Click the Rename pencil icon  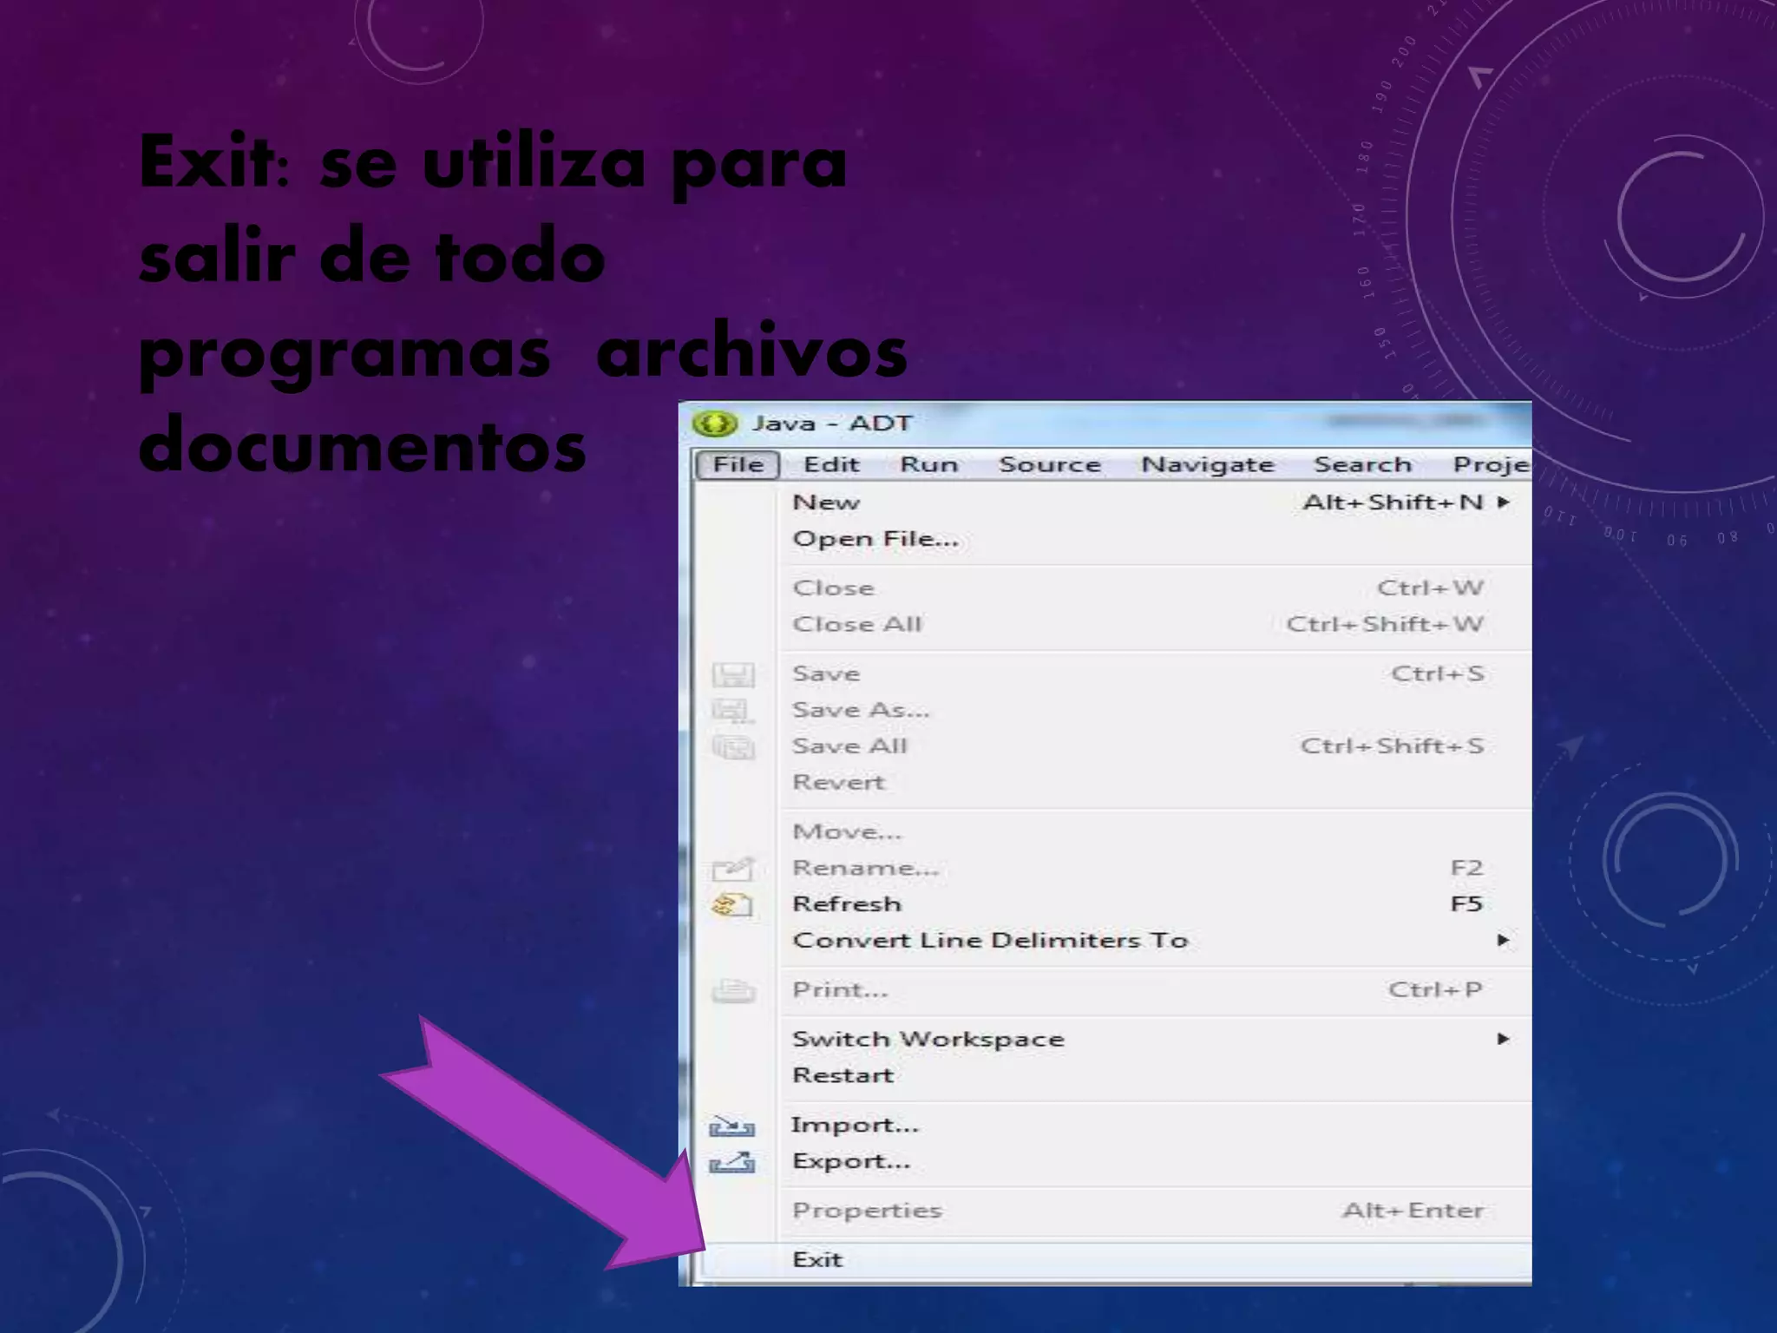733,869
